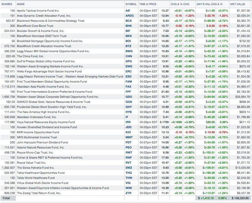This screenshot has height=203, width=252.
Task: Open the ESD ticker link
Action: [x=128, y=76]
